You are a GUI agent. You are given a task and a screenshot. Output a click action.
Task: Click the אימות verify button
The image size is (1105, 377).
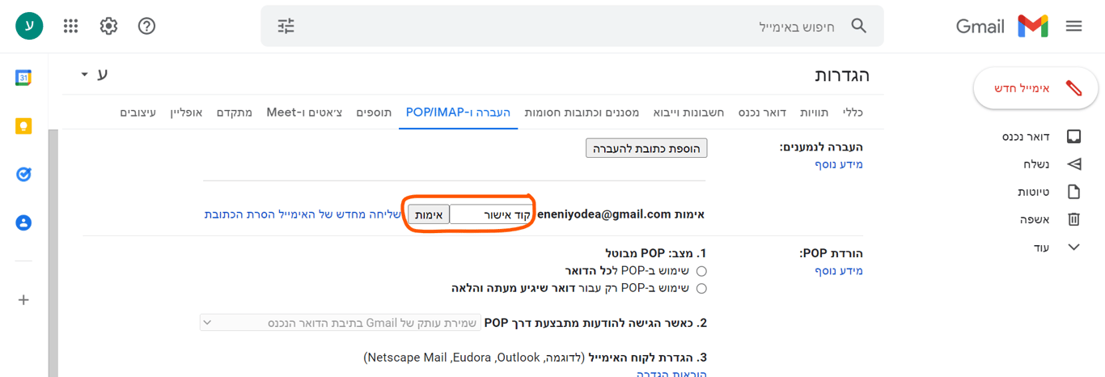click(428, 214)
